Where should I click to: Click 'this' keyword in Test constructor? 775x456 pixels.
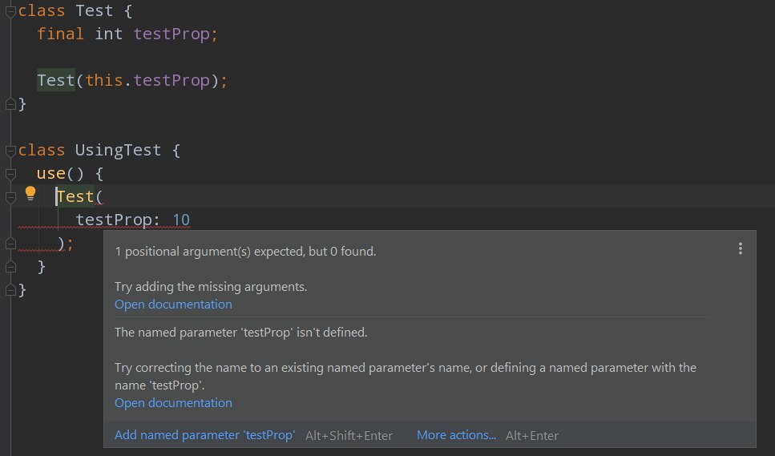tap(104, 80)
